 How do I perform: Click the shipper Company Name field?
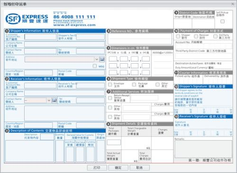64,44
